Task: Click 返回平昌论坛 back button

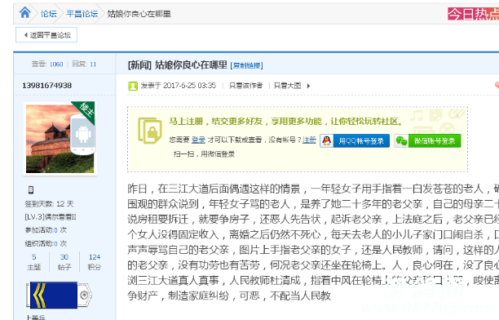Action: (46, 35)
